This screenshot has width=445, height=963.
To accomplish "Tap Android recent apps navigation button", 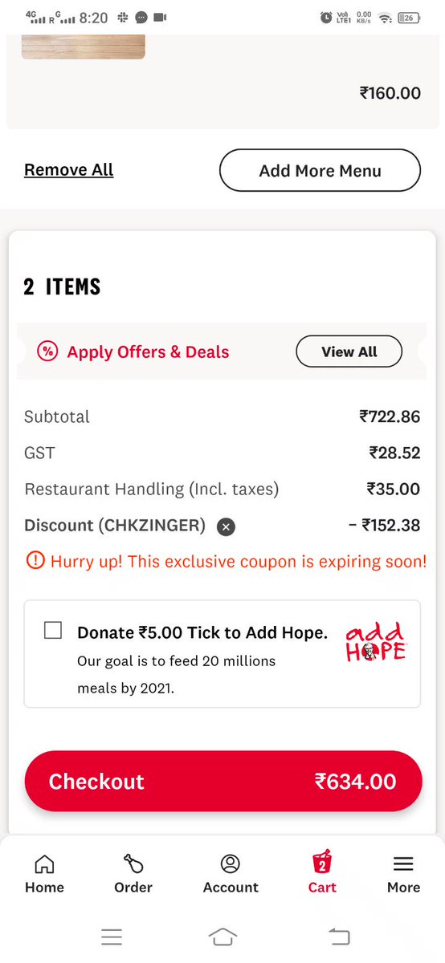I will [112, 936].
